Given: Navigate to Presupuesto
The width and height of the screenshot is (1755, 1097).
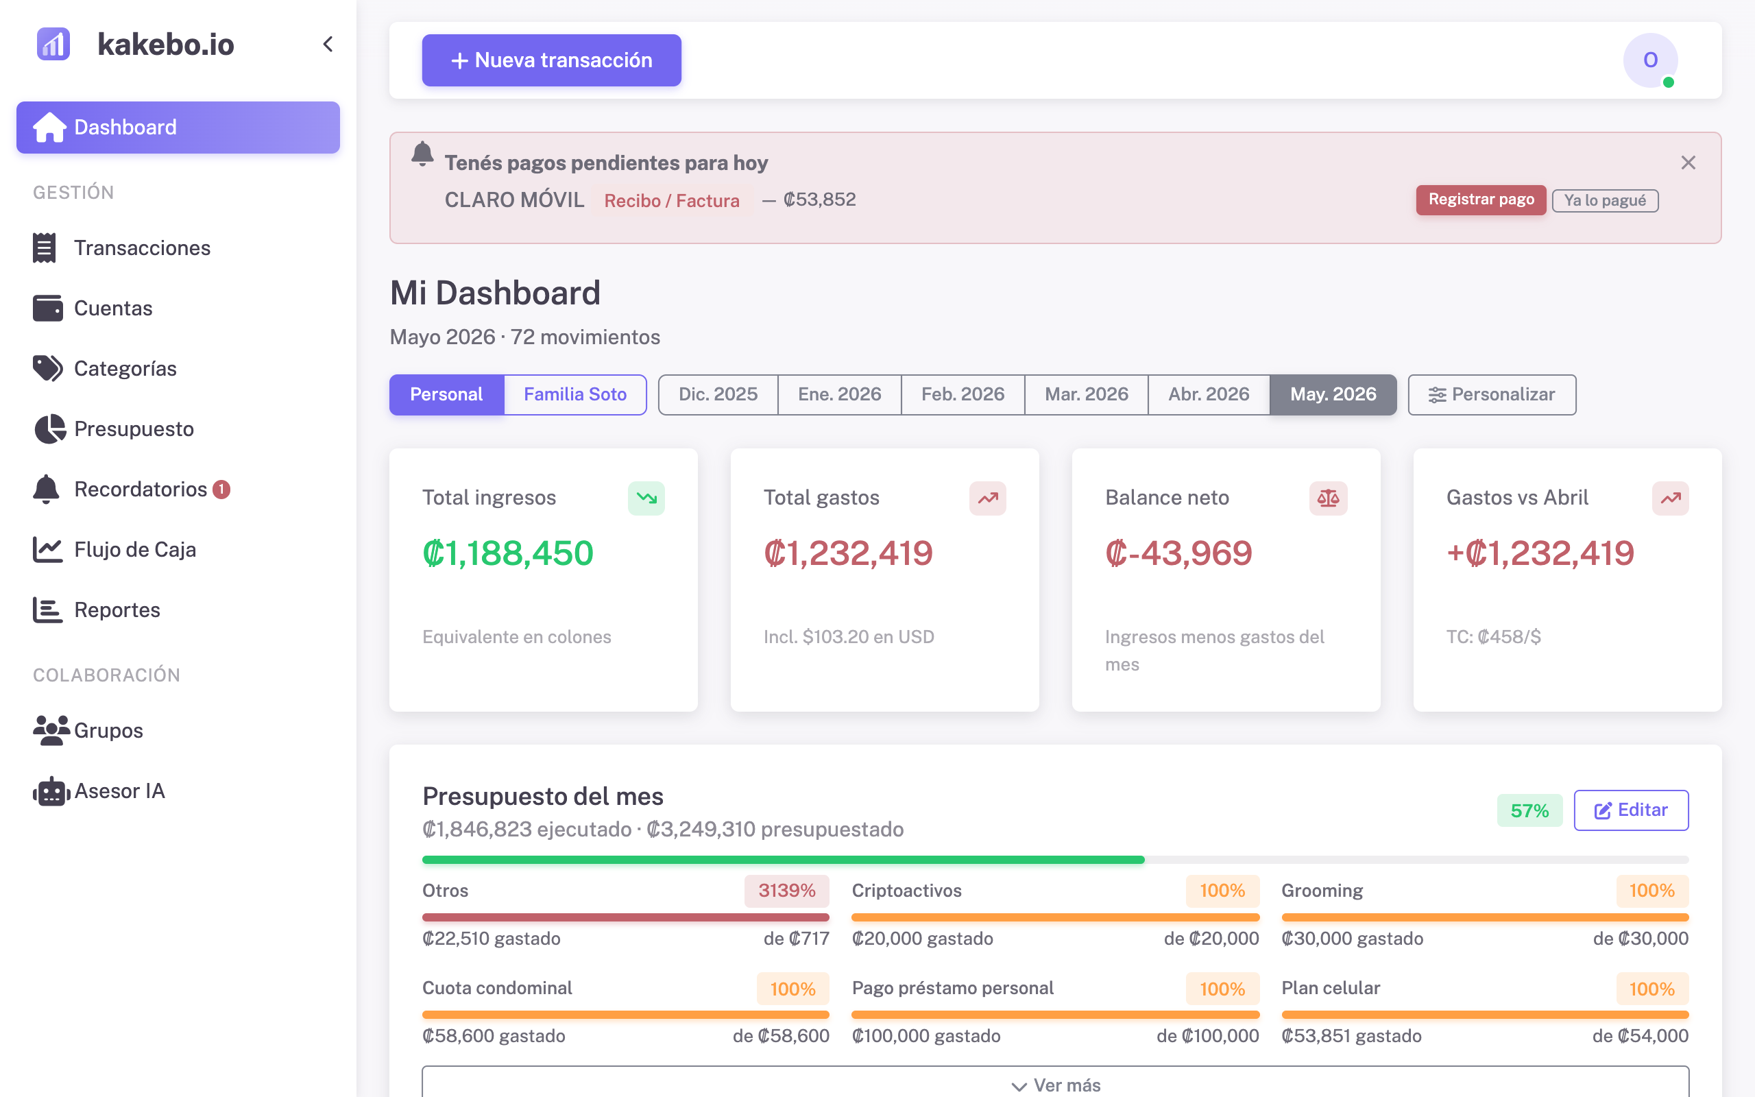Looking at the screenshot, I should (x=178, y=429).
